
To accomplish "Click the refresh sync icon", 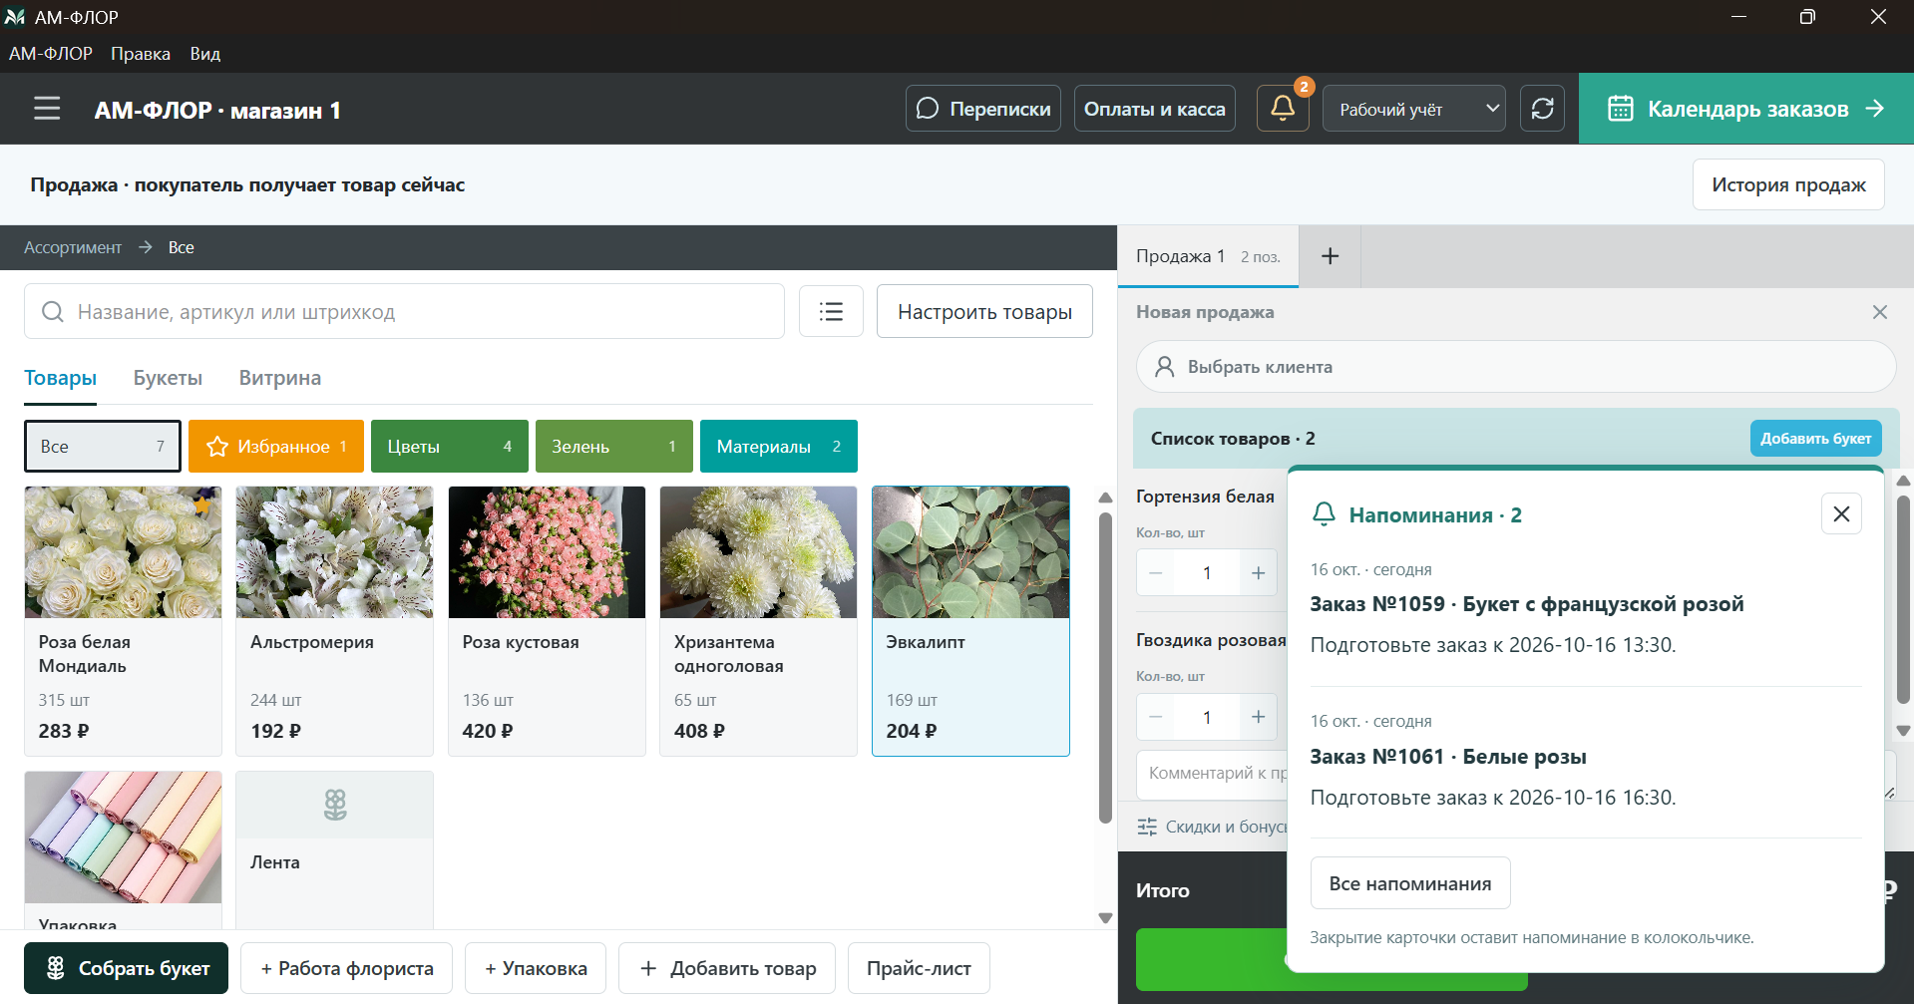I will (x=1542, y=109).
